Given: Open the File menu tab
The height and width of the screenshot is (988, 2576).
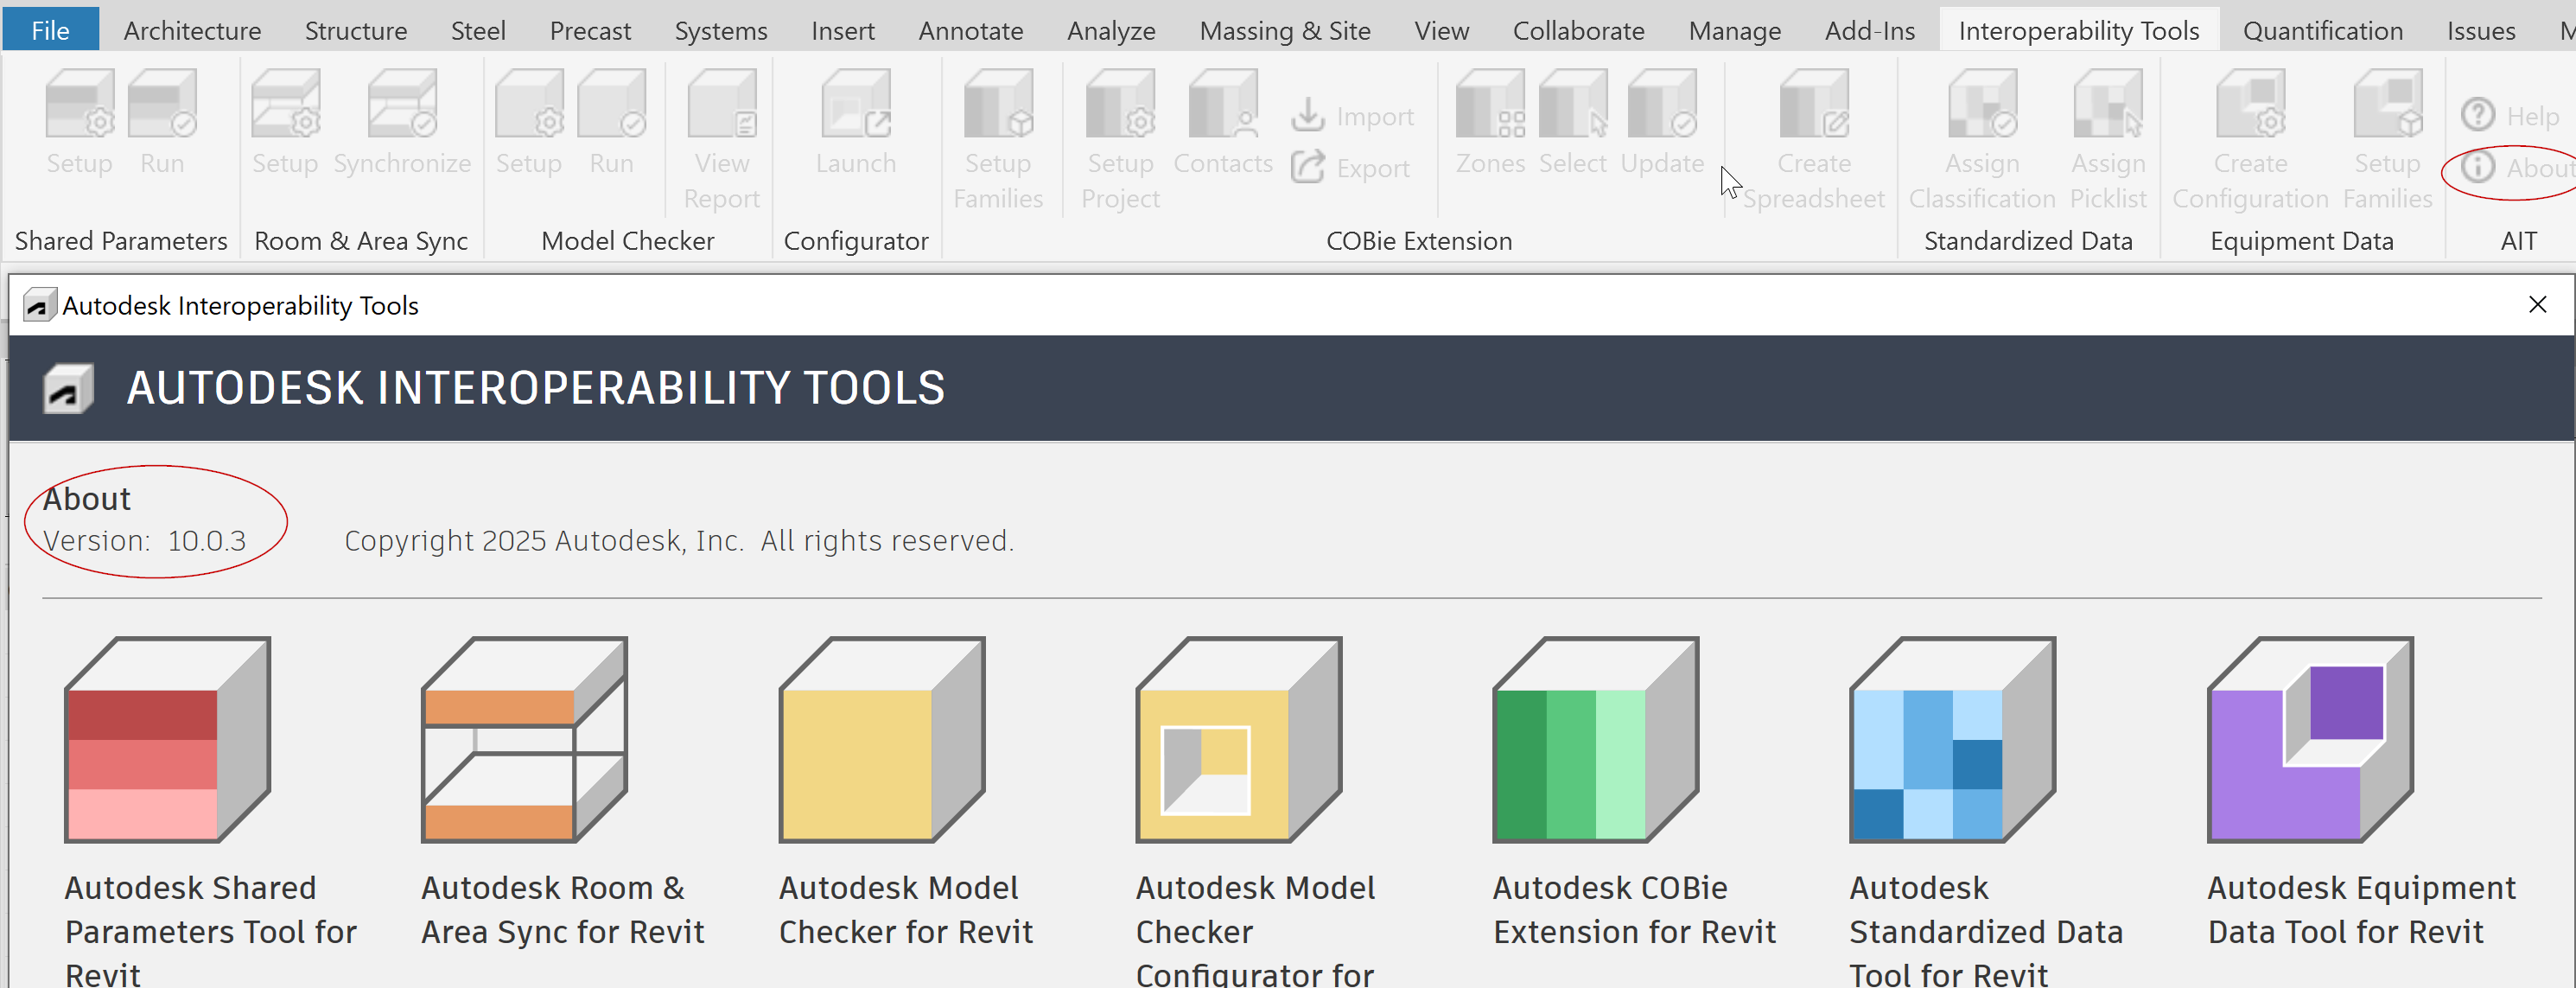Looking at the screenshot, I should (x=50, y=31).
